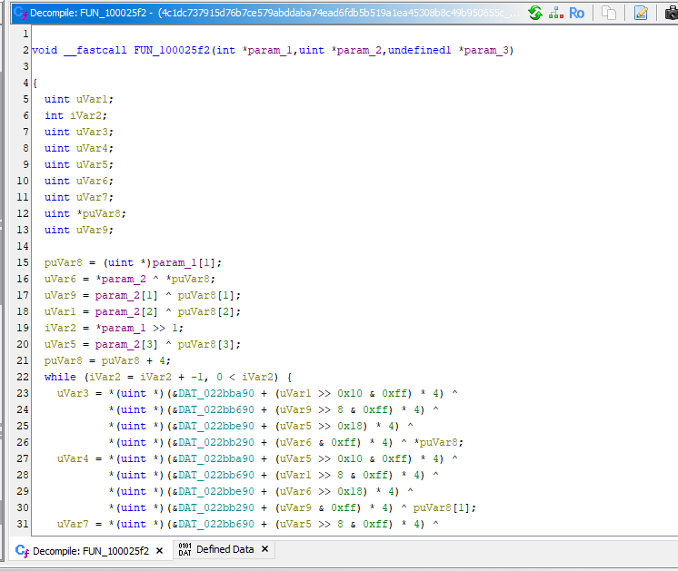Viewport: 678px width, 571px height.
Task: Click the green re-decompile refresh icon
Action: [x=535, y=13]
